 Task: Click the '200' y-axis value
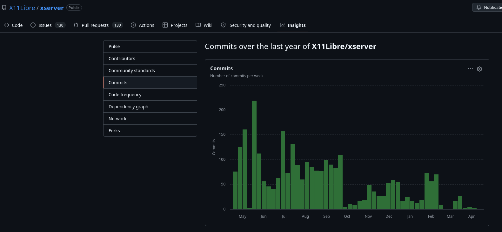tap(222, 110)
